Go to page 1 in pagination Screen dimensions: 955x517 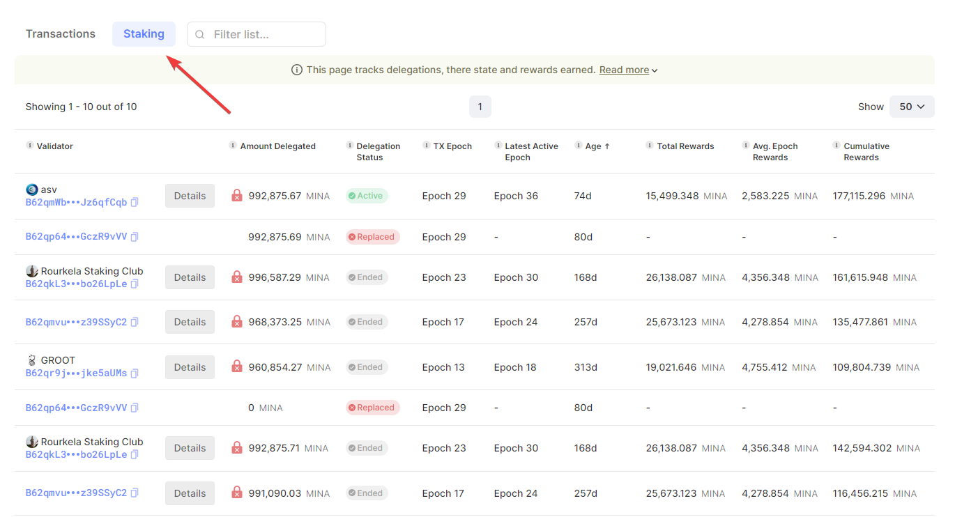click(x=480, y=107)
